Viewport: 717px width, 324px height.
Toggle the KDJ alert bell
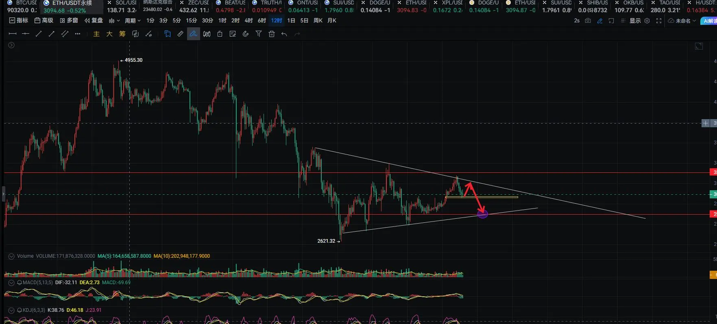click(x=20, y=310)
